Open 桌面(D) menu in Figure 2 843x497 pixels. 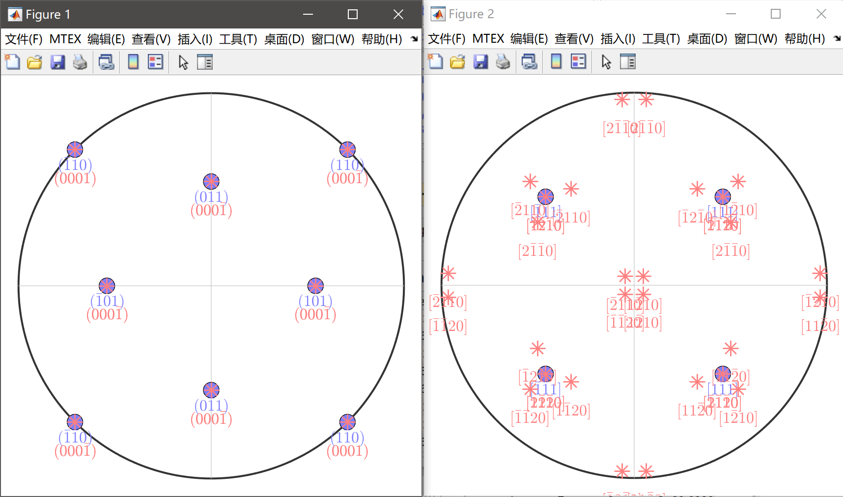(x=707, y=39)
